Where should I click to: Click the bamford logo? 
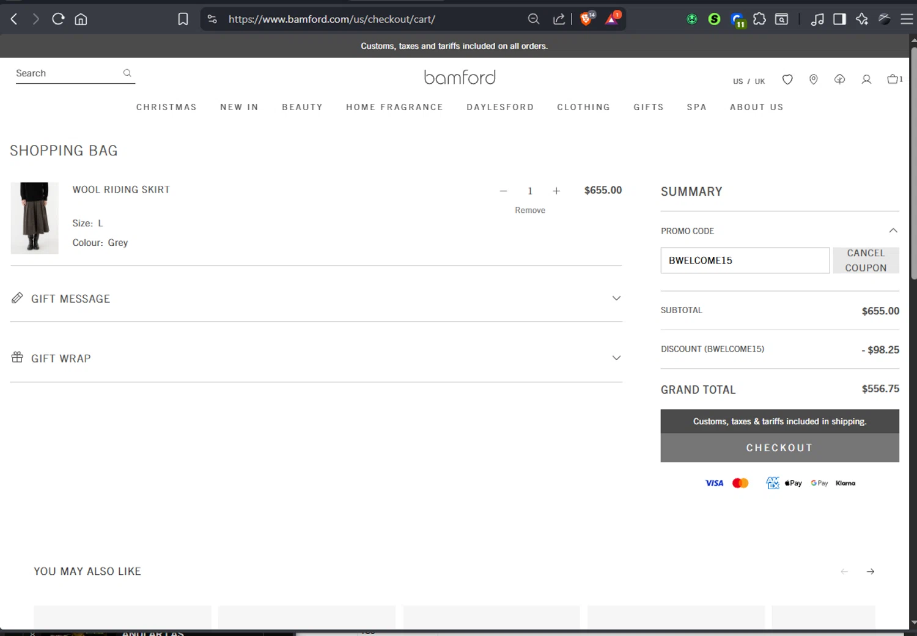tap(460, 77)
